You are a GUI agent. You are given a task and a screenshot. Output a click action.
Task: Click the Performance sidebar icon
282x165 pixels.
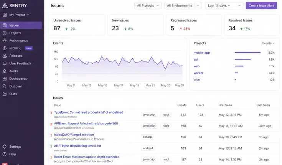[x=5, y=41]
